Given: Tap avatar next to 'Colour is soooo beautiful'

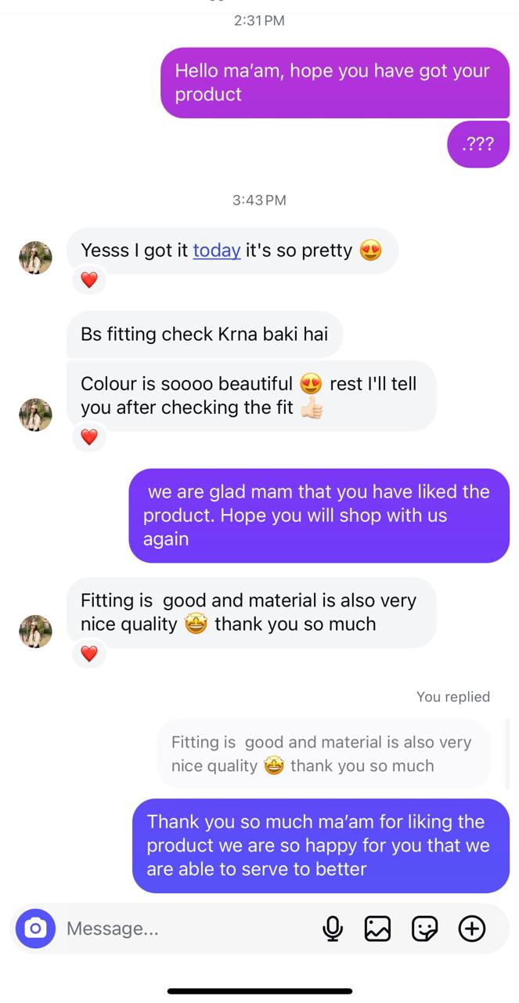Looking at the screenshot, I should click(x=35, y=415).
